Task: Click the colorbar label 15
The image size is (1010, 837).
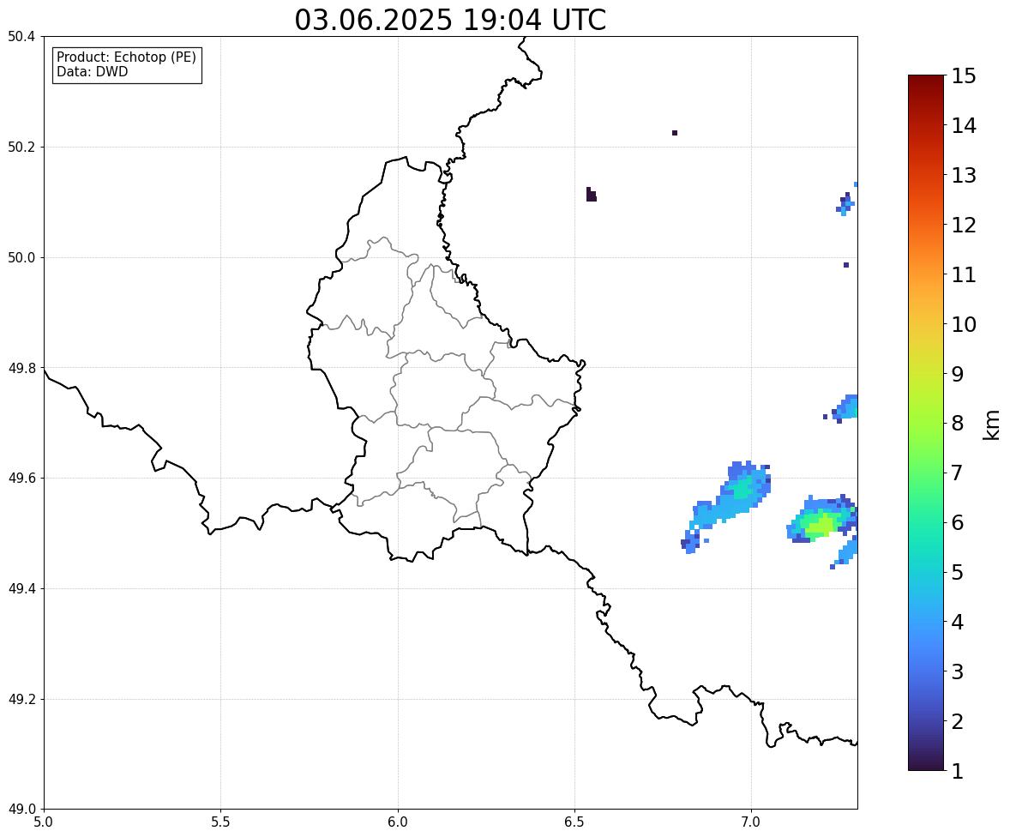Action: pos(964,76)
